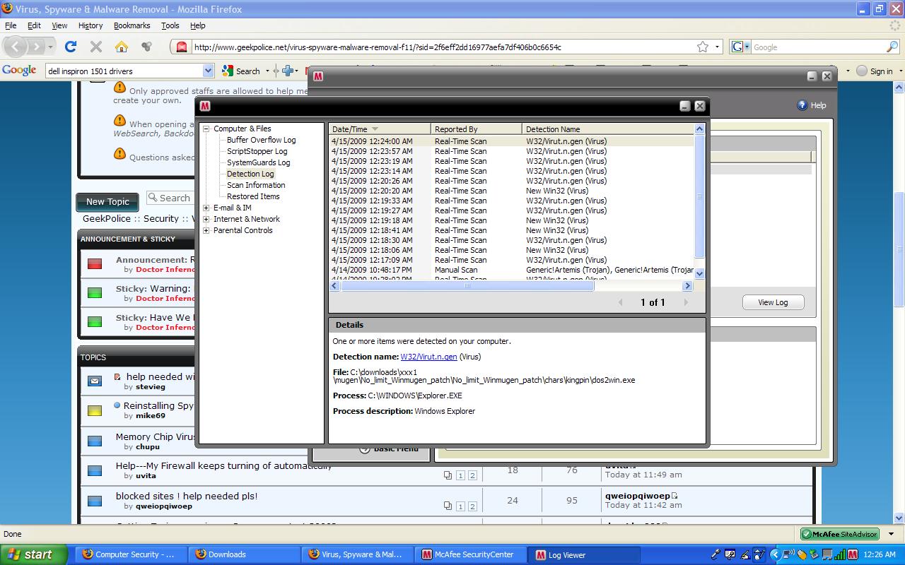Sort log by Reported By column header
This screenshot has height=565, width=905.
(477, 129)
